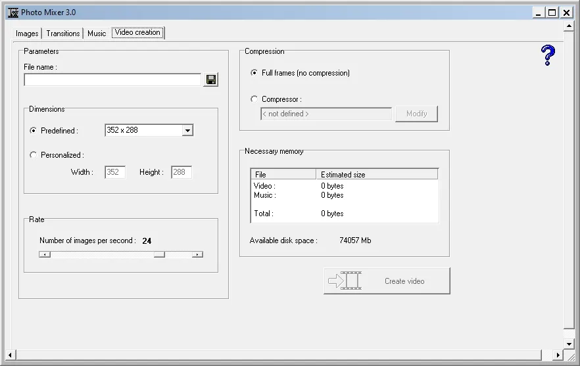
Task: Click the Create video button
Action: [x=387, y=281]
